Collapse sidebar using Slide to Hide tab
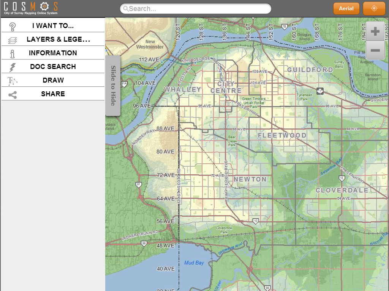Screen dimensions: 389x291 pos(113,85)
